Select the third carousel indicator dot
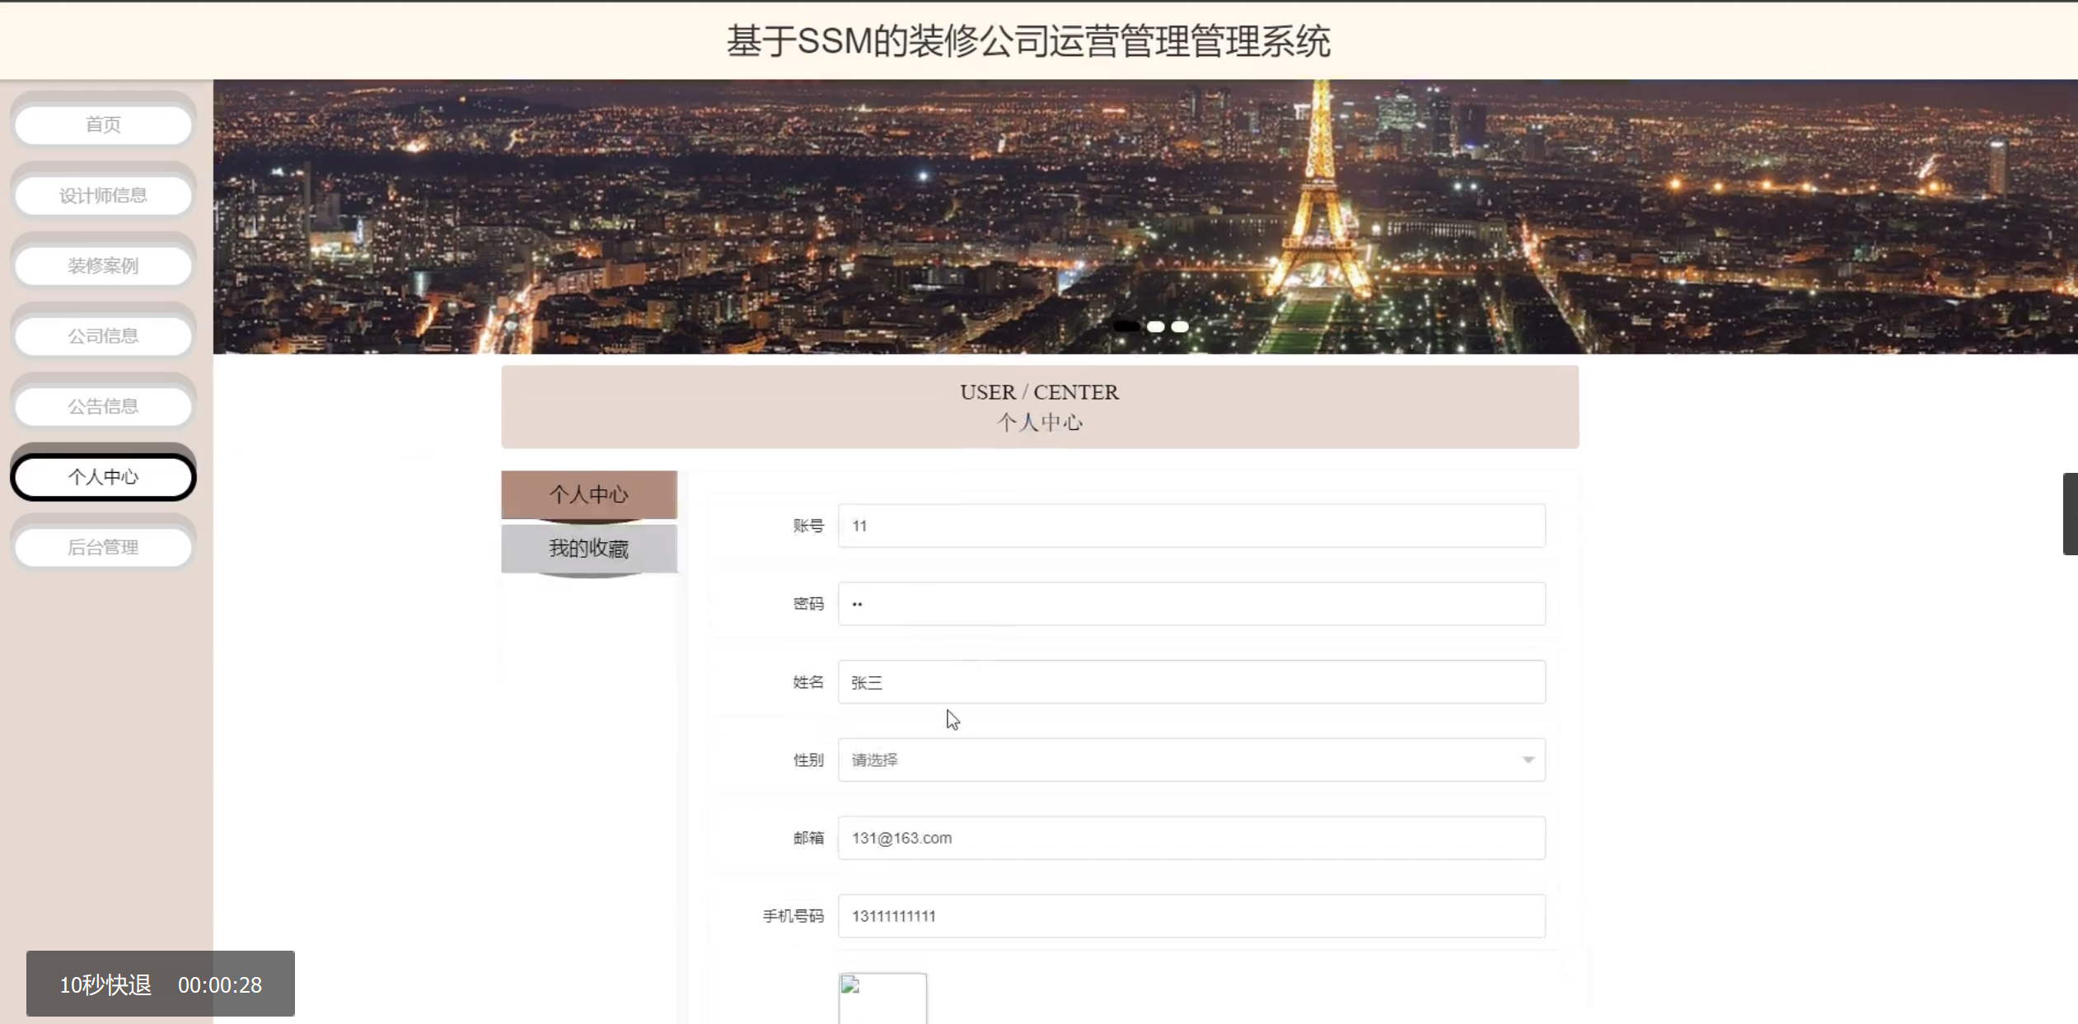 pos(1180,327)
